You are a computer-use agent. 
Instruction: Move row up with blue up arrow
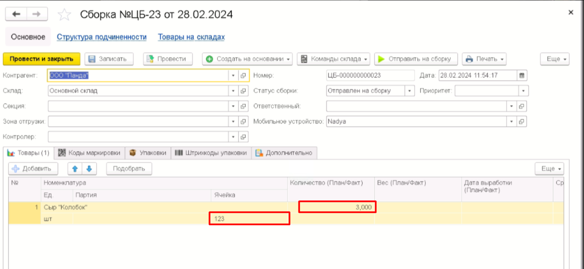[x=75, y=168]
